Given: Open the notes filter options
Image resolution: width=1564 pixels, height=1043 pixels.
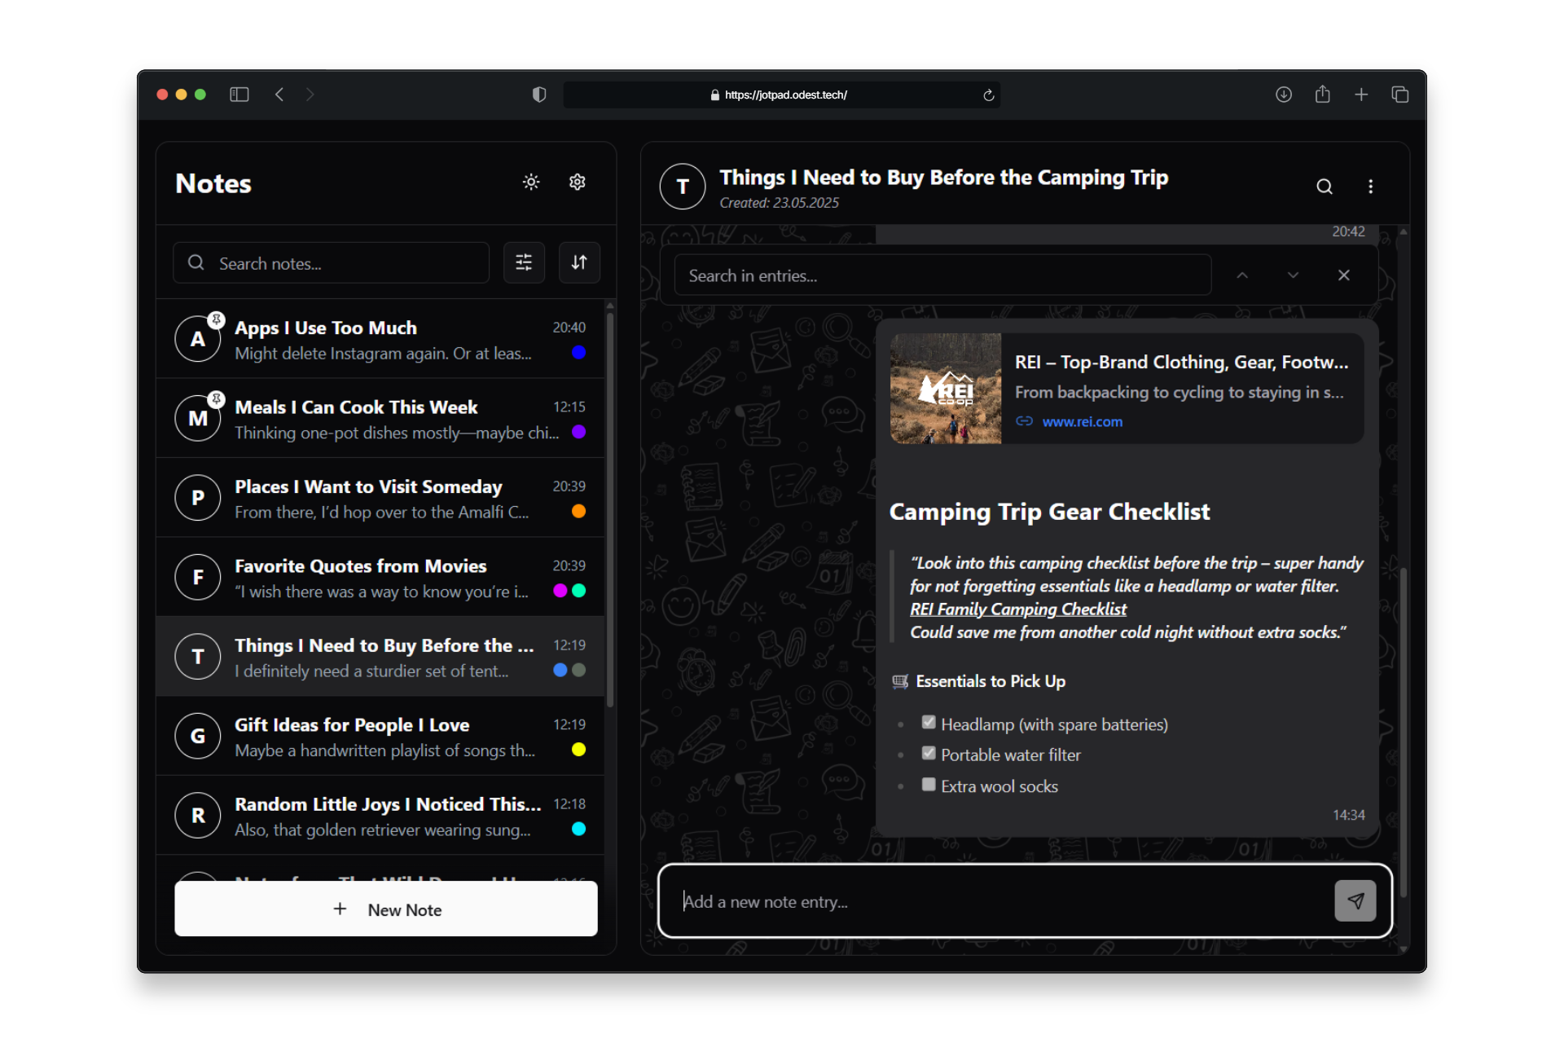Looking at the screenshot, I should click(524, 262).
